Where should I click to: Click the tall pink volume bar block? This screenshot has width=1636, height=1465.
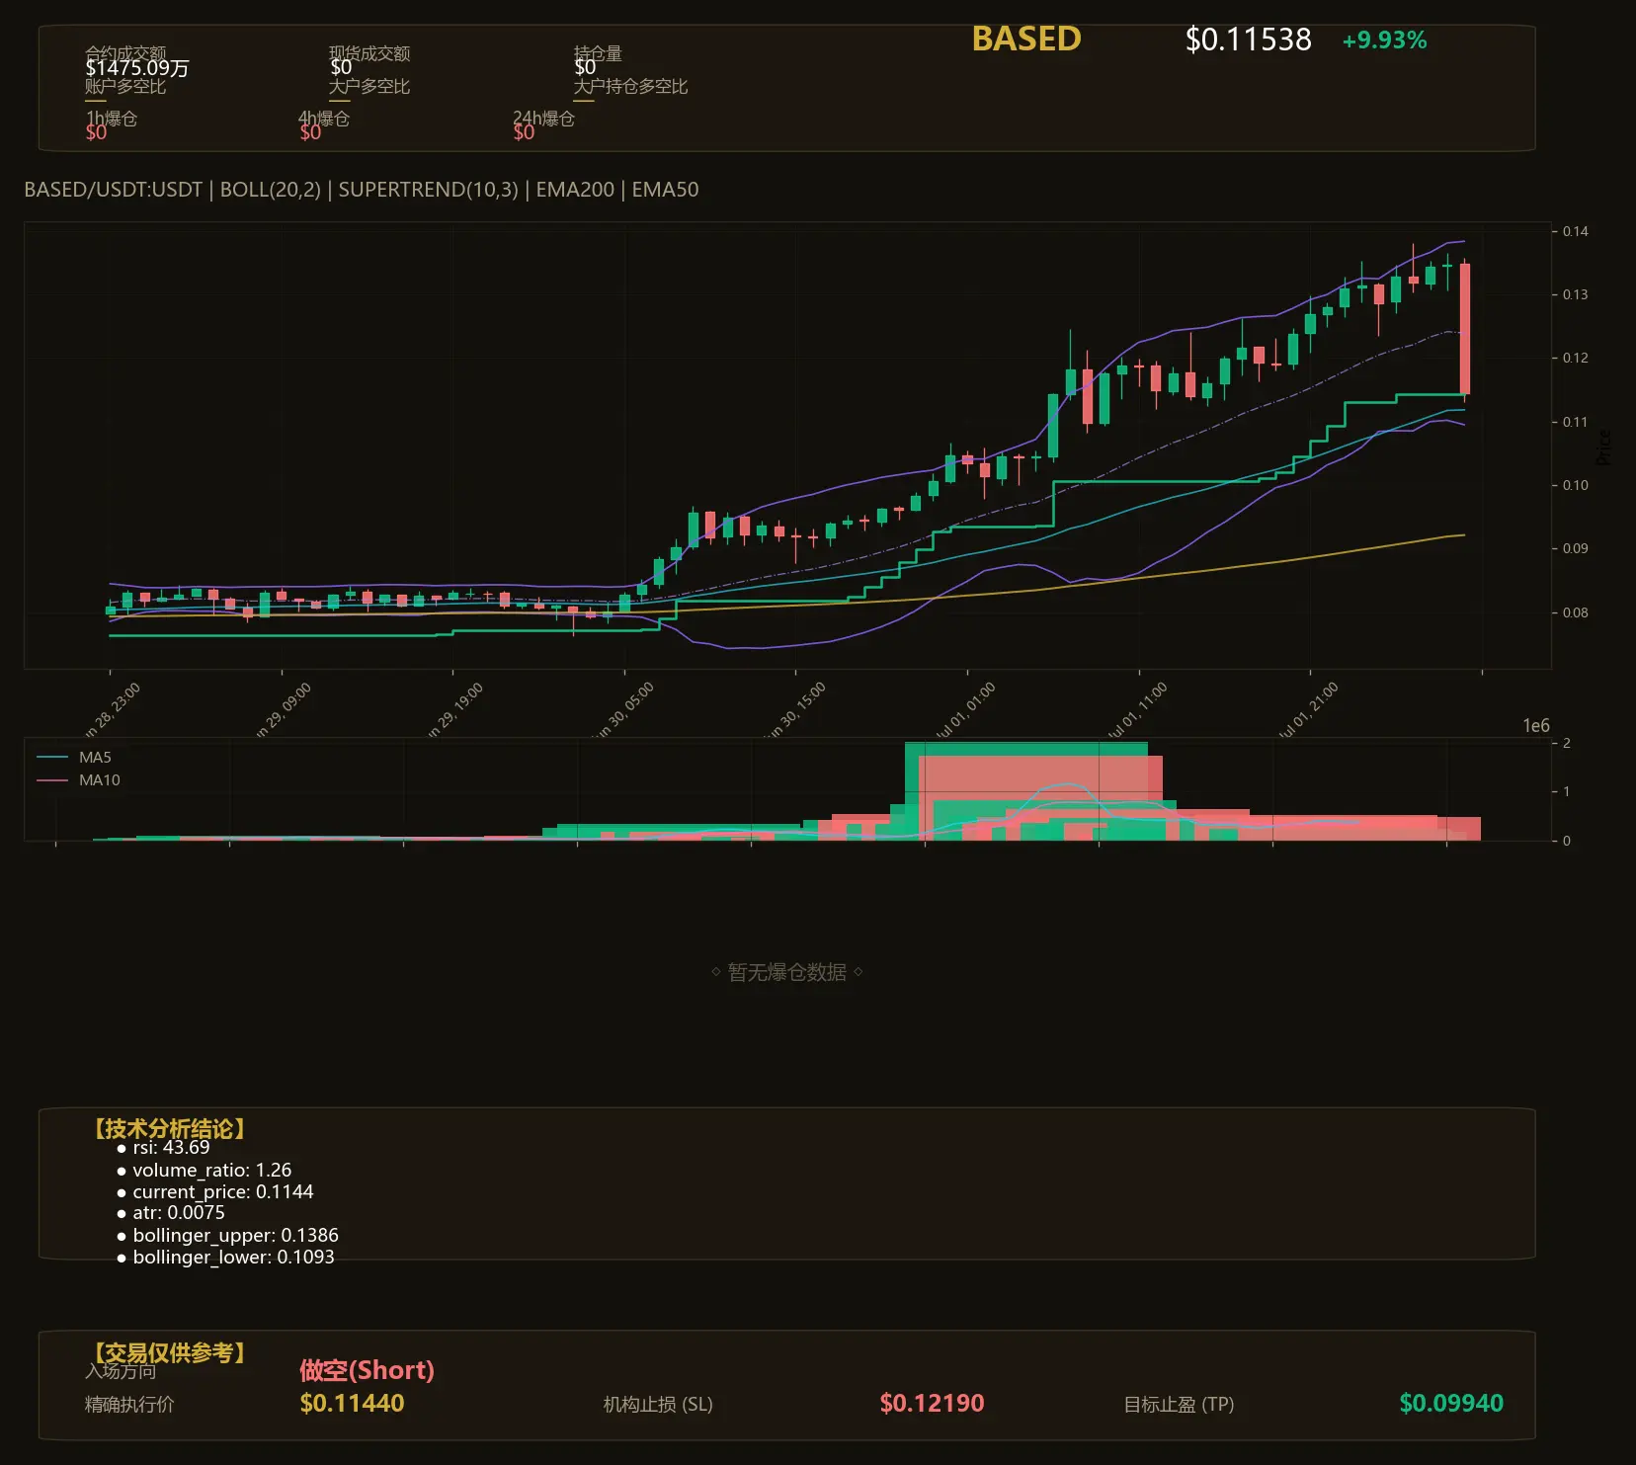pyautogui.click(x=1040, y=798)
